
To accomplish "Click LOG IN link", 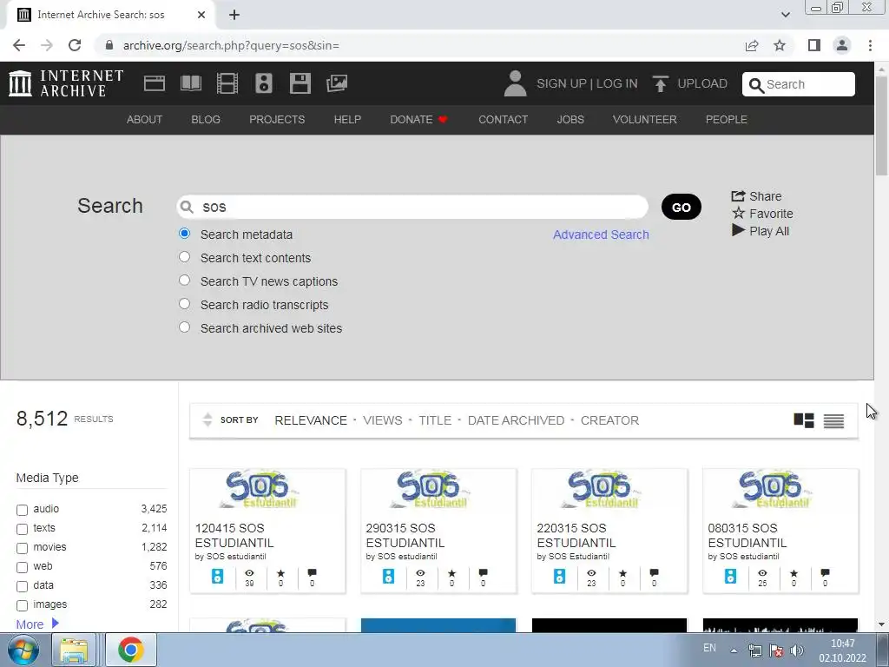I will (617, 83).
